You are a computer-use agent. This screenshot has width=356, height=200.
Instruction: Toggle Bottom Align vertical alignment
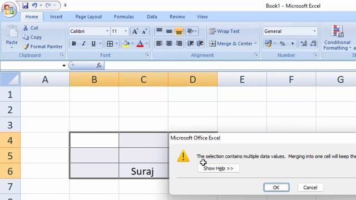pos(179,31)
